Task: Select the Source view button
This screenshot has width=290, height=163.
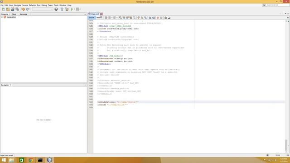Action: point(92,18)
